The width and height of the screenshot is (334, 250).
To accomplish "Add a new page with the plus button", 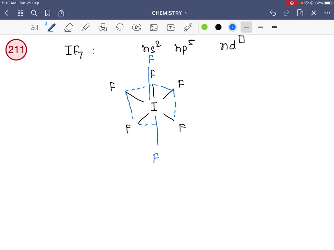I will pyautogui.click(x=299, y=13).
